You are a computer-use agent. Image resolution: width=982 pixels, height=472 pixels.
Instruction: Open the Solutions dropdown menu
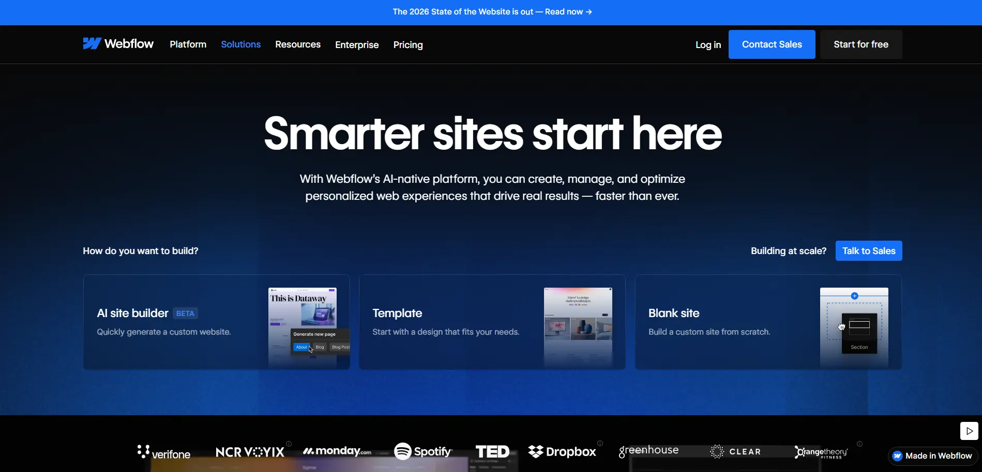[x=240, y=44]
